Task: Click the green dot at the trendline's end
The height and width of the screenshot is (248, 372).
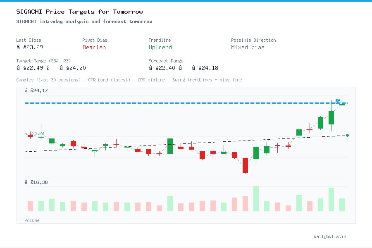Action: [x=347, y=135]
